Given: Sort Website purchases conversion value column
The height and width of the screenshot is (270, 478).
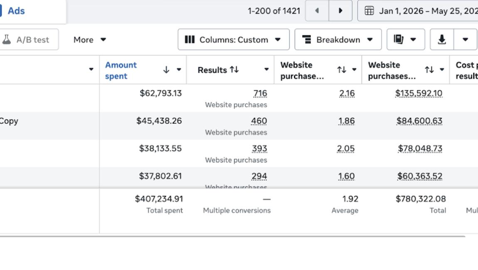Looking at the screenshot, I should tap(429, 70).
